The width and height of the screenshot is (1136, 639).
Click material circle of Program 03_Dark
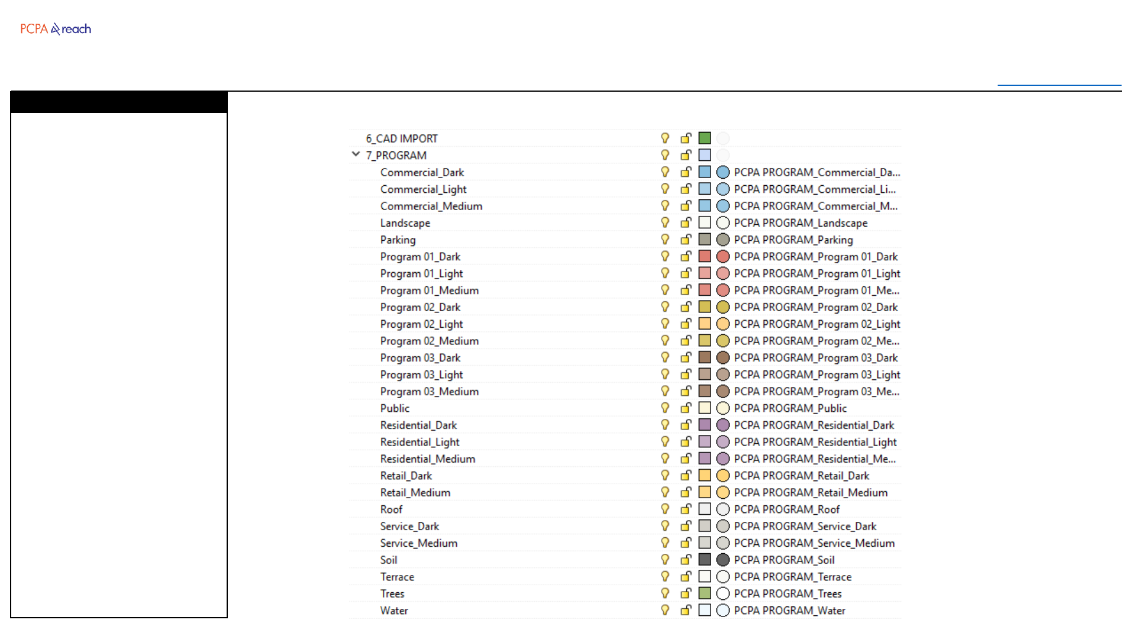point(723,358)
